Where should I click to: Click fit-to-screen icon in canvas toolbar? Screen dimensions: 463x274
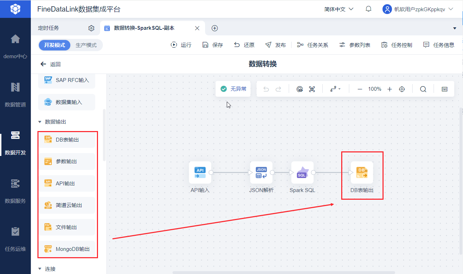coord(312,89)
